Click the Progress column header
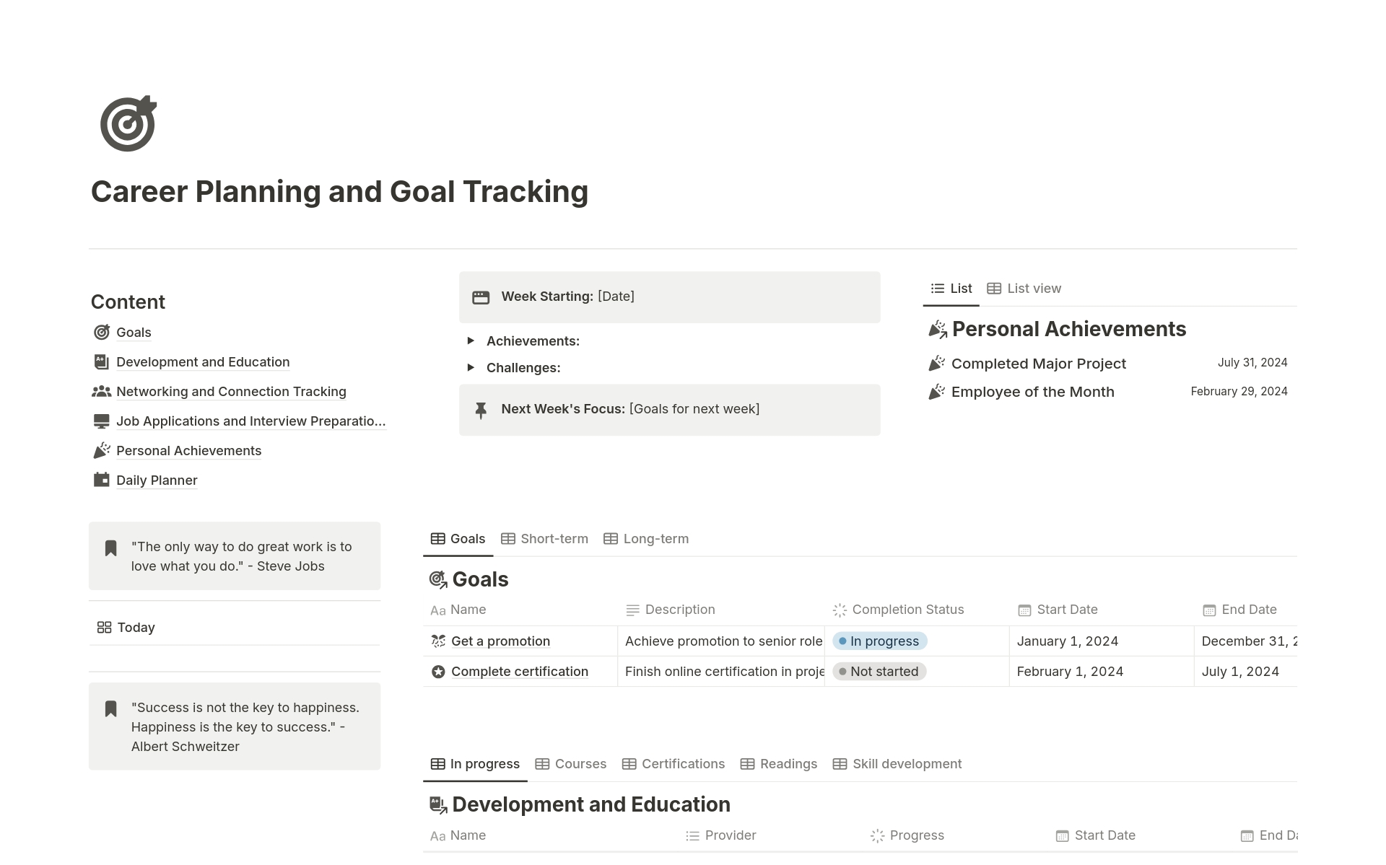Screen dimensions: 1386x865 907,835
